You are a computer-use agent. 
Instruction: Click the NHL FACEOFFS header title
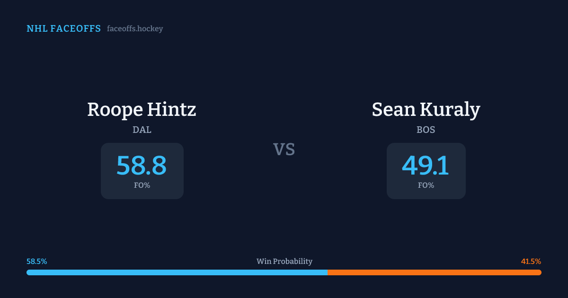(63, 29)
